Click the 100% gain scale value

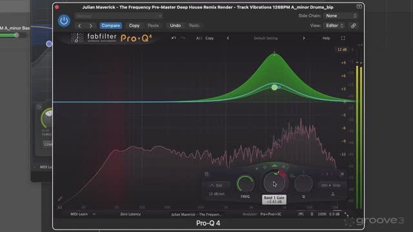tap(322, 214)
